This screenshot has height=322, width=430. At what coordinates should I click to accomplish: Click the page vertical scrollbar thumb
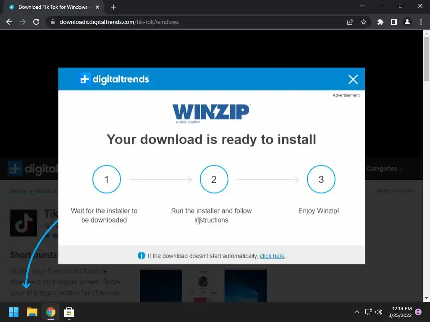click(x=426, y=59)
